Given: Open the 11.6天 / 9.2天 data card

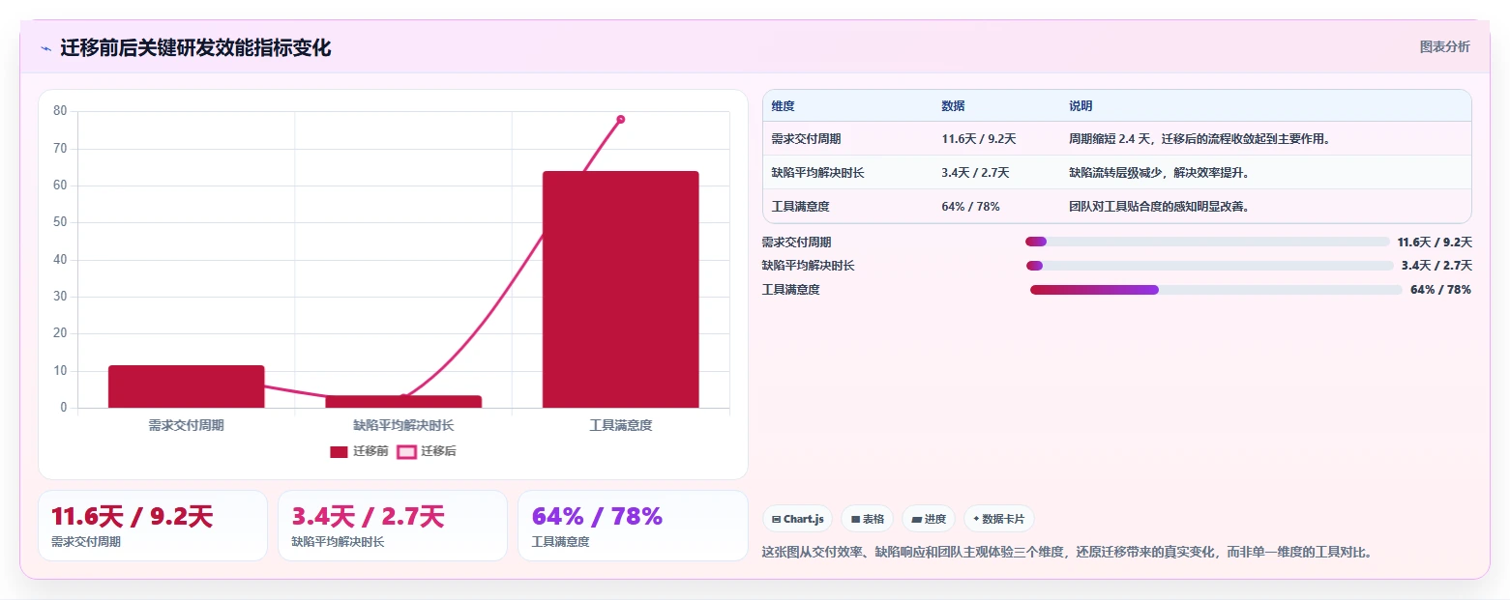Looking at the screenshot, I should 153,526.
